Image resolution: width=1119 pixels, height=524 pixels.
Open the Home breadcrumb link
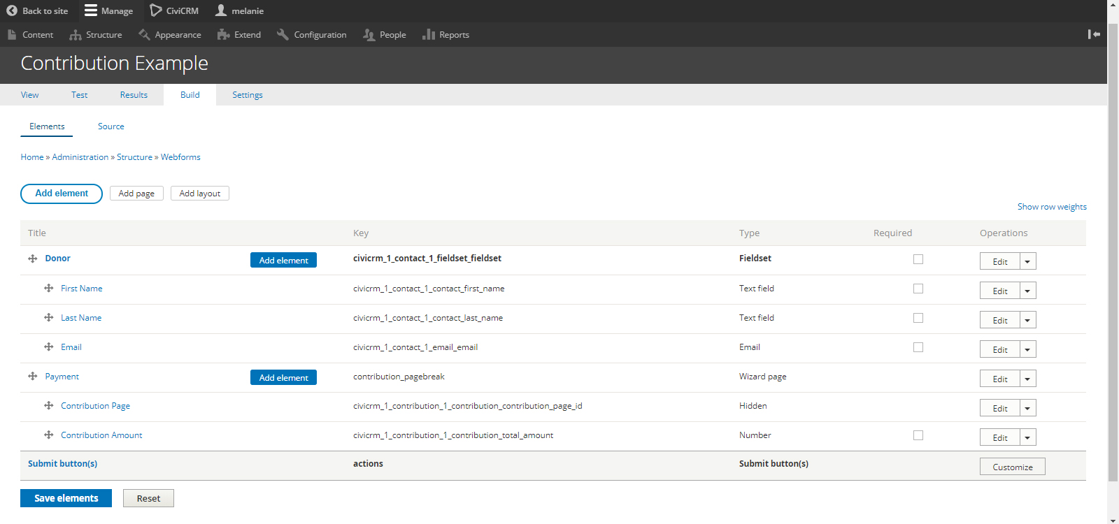[x=32, y=157]
